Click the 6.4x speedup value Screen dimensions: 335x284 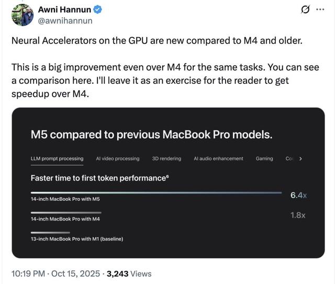(298, 195)
